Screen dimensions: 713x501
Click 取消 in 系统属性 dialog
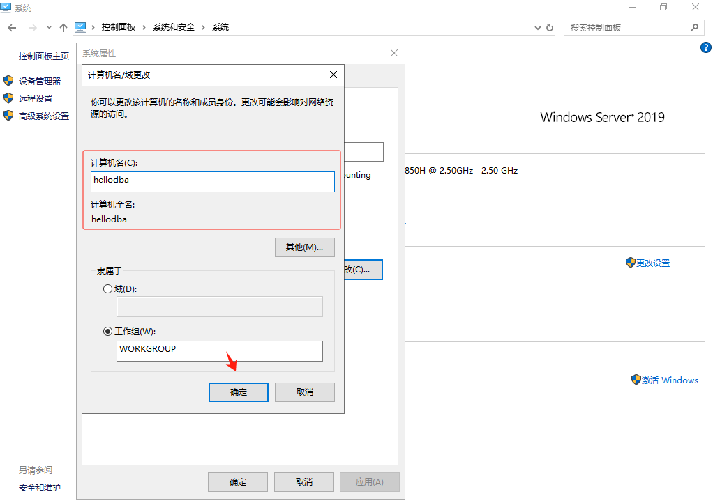(x=303, y=482)
